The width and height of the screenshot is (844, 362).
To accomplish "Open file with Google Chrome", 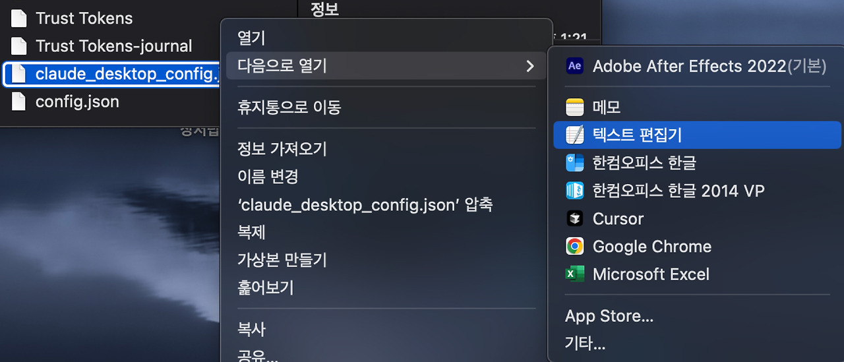I will 698,247.
